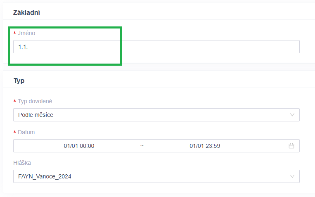This screenshot has width=315, height=197.
Task: Click the Podle měsíce selected value text
Action: click(36, 115)
